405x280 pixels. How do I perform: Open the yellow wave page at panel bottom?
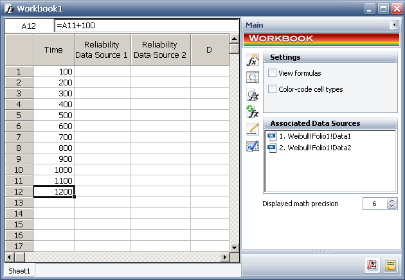click(390, 265)
